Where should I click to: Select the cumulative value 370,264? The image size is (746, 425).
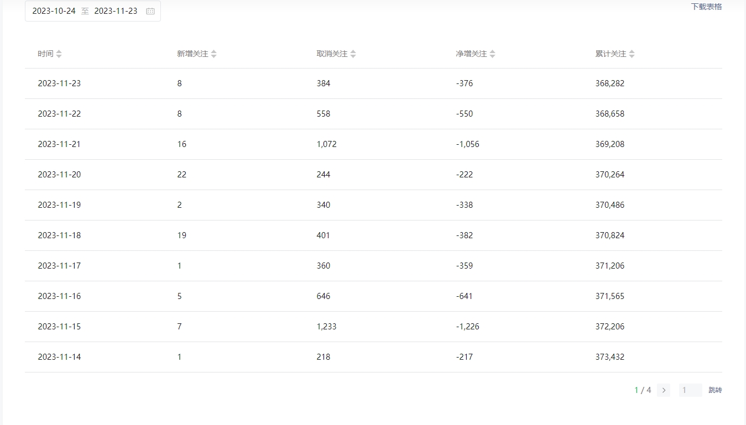(610, 175)
